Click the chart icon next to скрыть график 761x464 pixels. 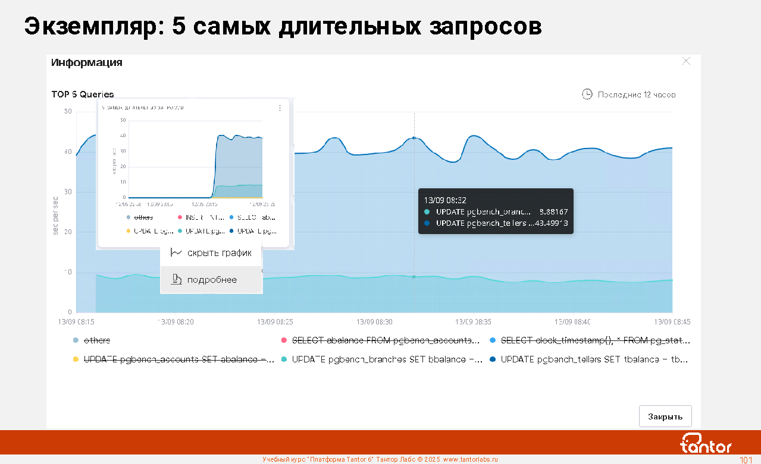coord(176,253)
